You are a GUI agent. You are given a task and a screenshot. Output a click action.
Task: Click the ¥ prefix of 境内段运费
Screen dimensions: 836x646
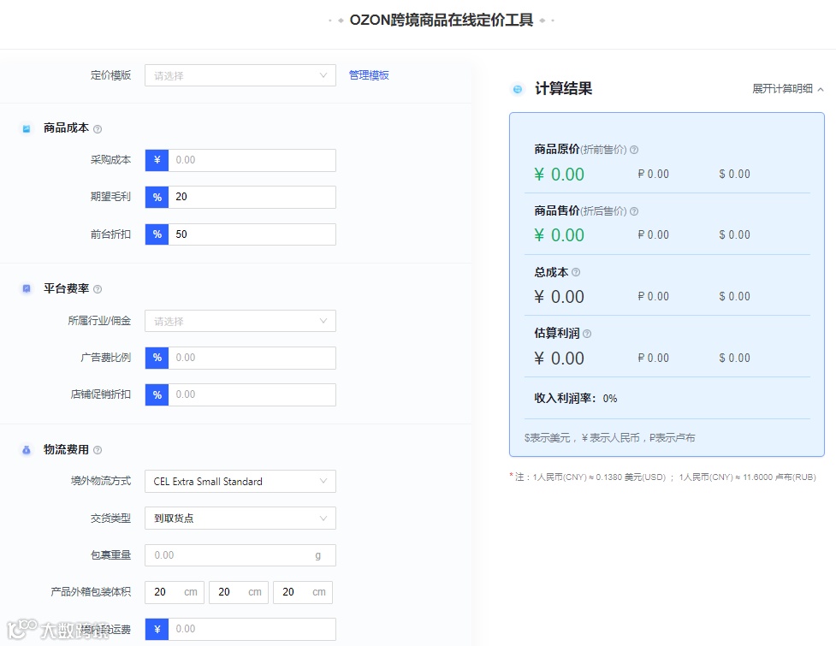(x=157, y=630)
